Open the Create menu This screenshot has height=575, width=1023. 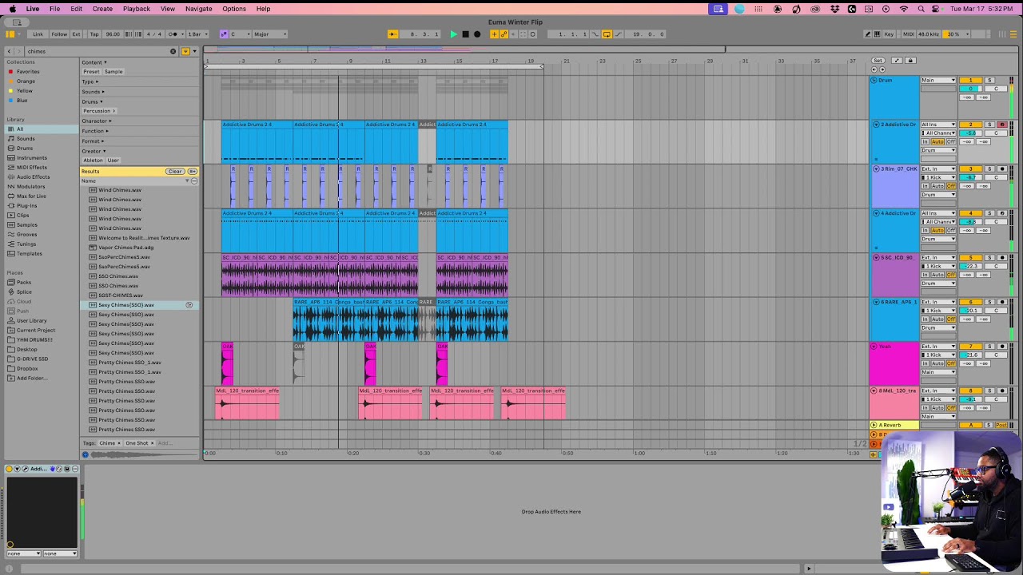(x=102, y=9)
